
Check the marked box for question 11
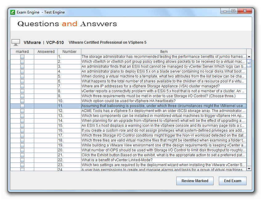click(x=22, y=106)
